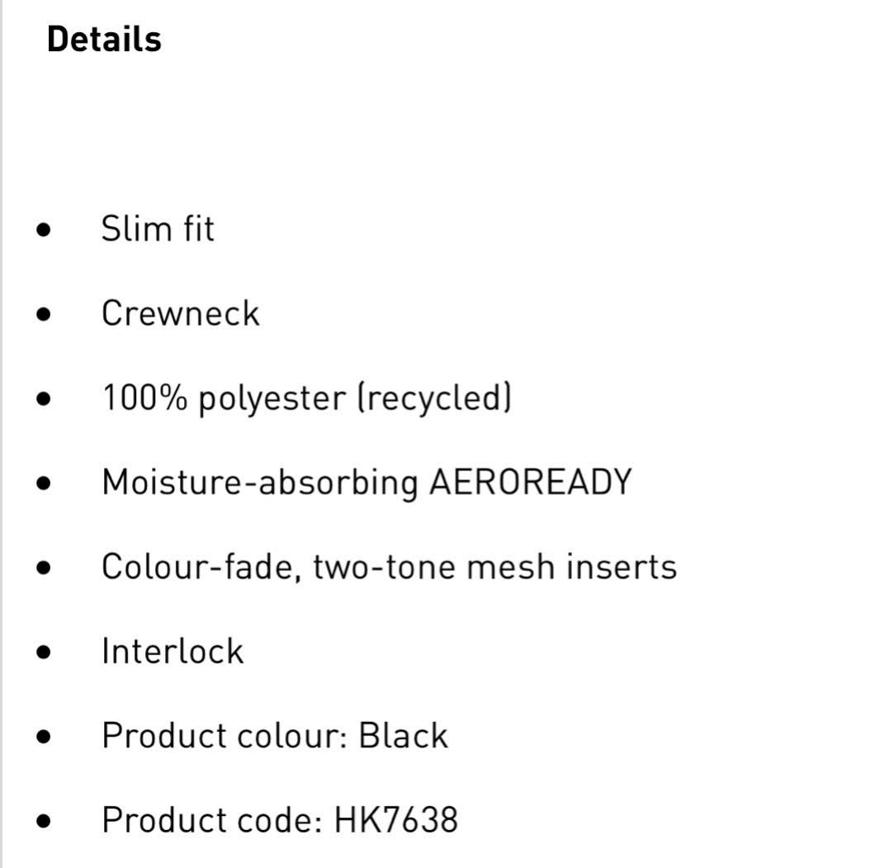Click the bullet beside Colour-fade

[44, 568]
